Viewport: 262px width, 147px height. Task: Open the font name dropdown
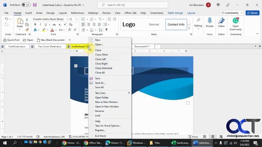click(x=67, y=19)
